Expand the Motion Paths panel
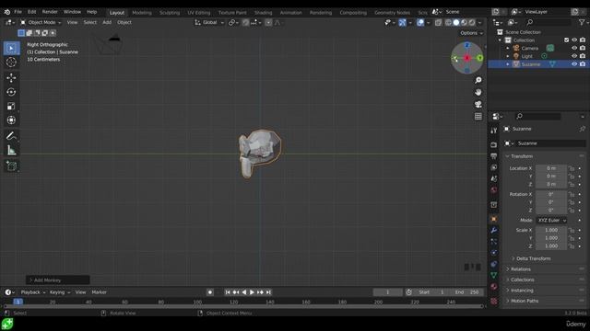This screenshot has height=331, width=590. [x=525, y=301]
